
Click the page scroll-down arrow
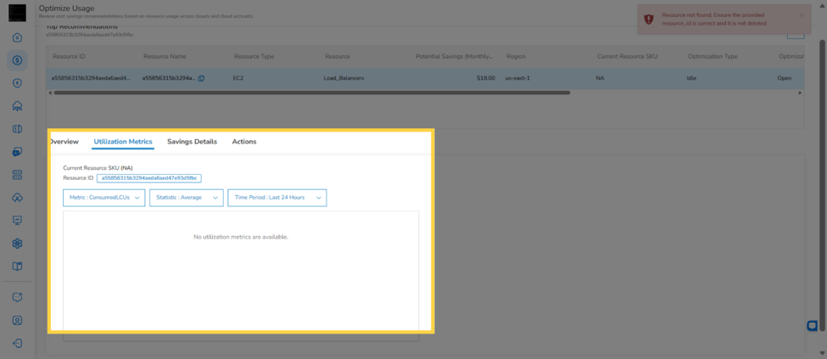click(822, 353)
